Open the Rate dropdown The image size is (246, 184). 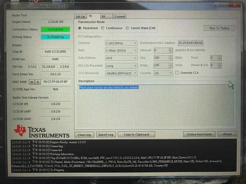[x=121, y=50]
